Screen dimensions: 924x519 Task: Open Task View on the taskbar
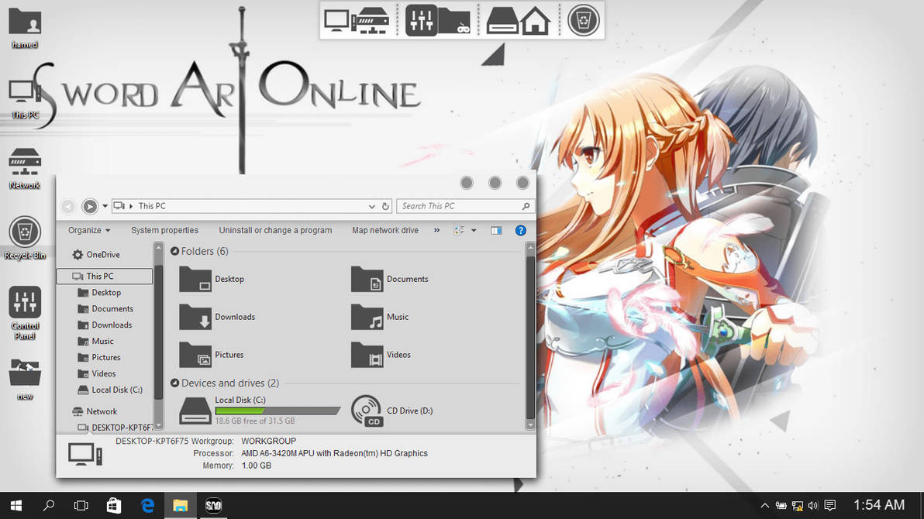tap(81, 505)
